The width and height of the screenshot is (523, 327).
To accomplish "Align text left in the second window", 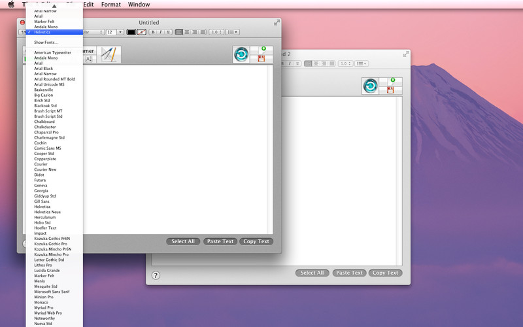I will (x=308, y=63).
